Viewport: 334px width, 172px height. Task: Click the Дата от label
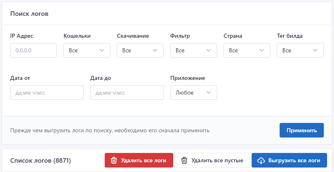pyautogui.click(x=20, y=78)
